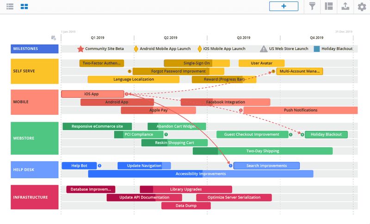Image resolution: width=370 pixels, height=224 pixels.
Task: Click the plus add item button
Action: pyautogui.click(x=284, y=6)
